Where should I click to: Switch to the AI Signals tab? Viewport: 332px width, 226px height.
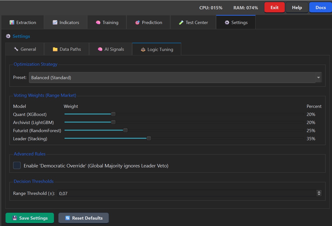click(111, 49)
